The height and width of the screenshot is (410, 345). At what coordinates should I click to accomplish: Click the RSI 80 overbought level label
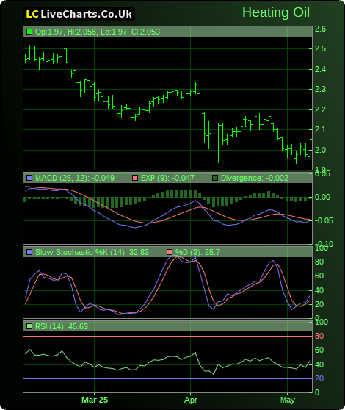[x=319, y=336]
